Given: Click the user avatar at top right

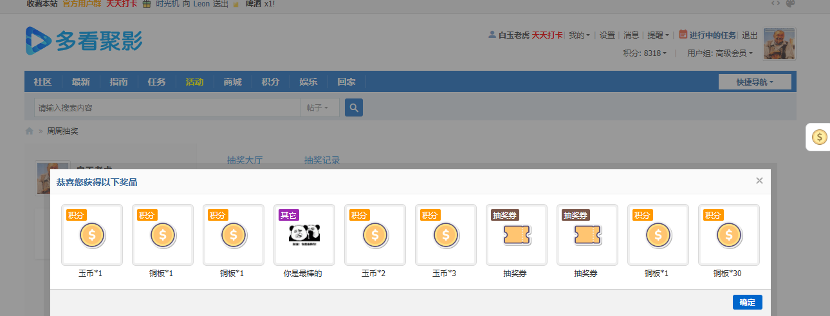Looking at the screenshot, I should click(x=780, y=44).
